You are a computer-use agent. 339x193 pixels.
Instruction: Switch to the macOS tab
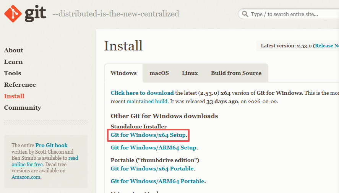[159, 73]
